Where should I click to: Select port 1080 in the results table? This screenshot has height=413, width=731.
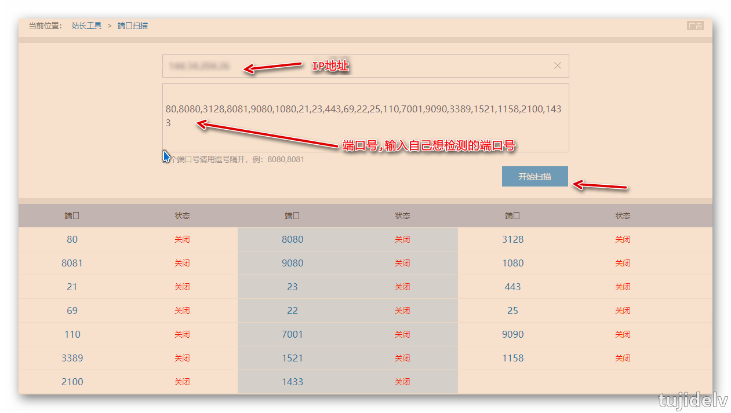click(x=512, y=263)
